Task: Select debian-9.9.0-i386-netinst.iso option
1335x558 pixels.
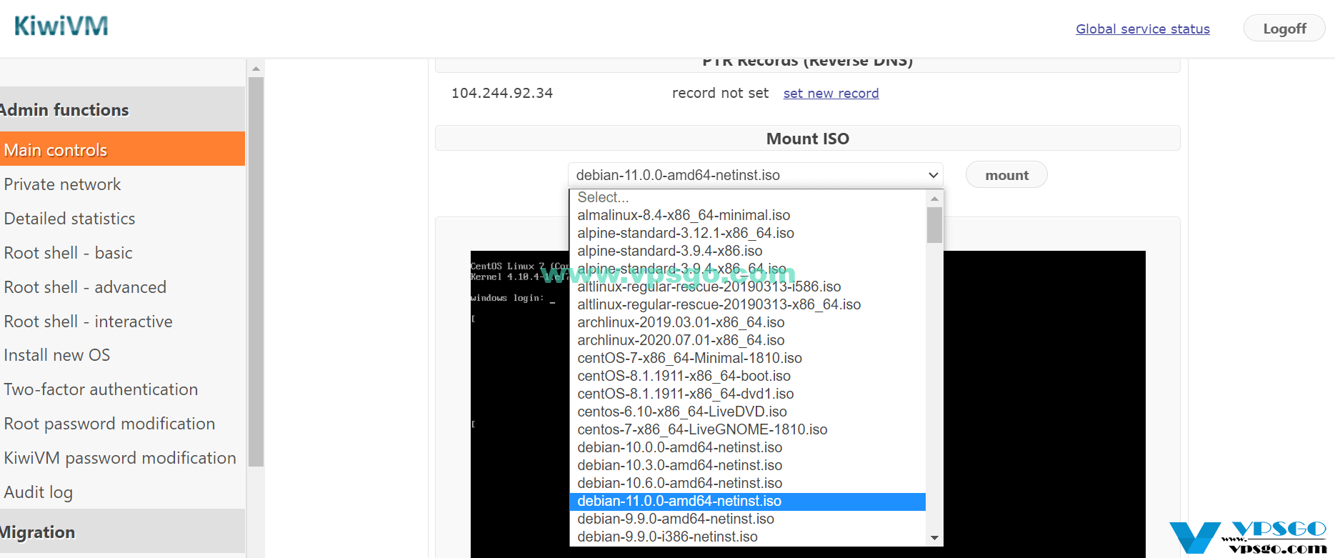Action: click(748, 537)
